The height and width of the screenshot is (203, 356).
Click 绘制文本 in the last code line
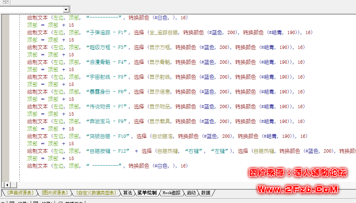coord(38,166)
